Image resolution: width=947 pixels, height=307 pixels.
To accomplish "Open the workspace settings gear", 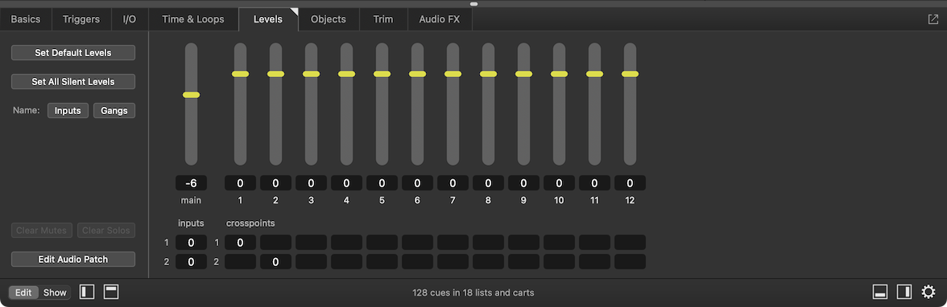I will tap(928, 292).
